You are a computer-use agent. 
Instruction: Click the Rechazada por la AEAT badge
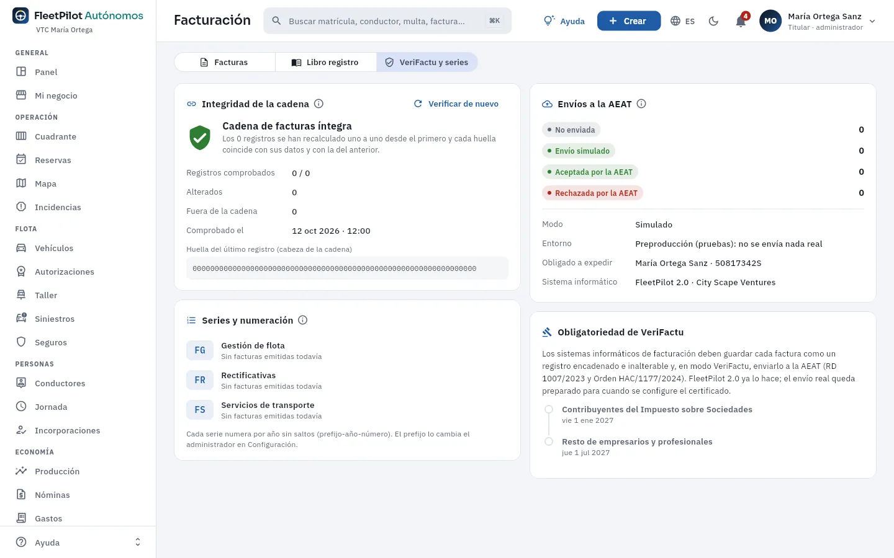coord(593,193)
